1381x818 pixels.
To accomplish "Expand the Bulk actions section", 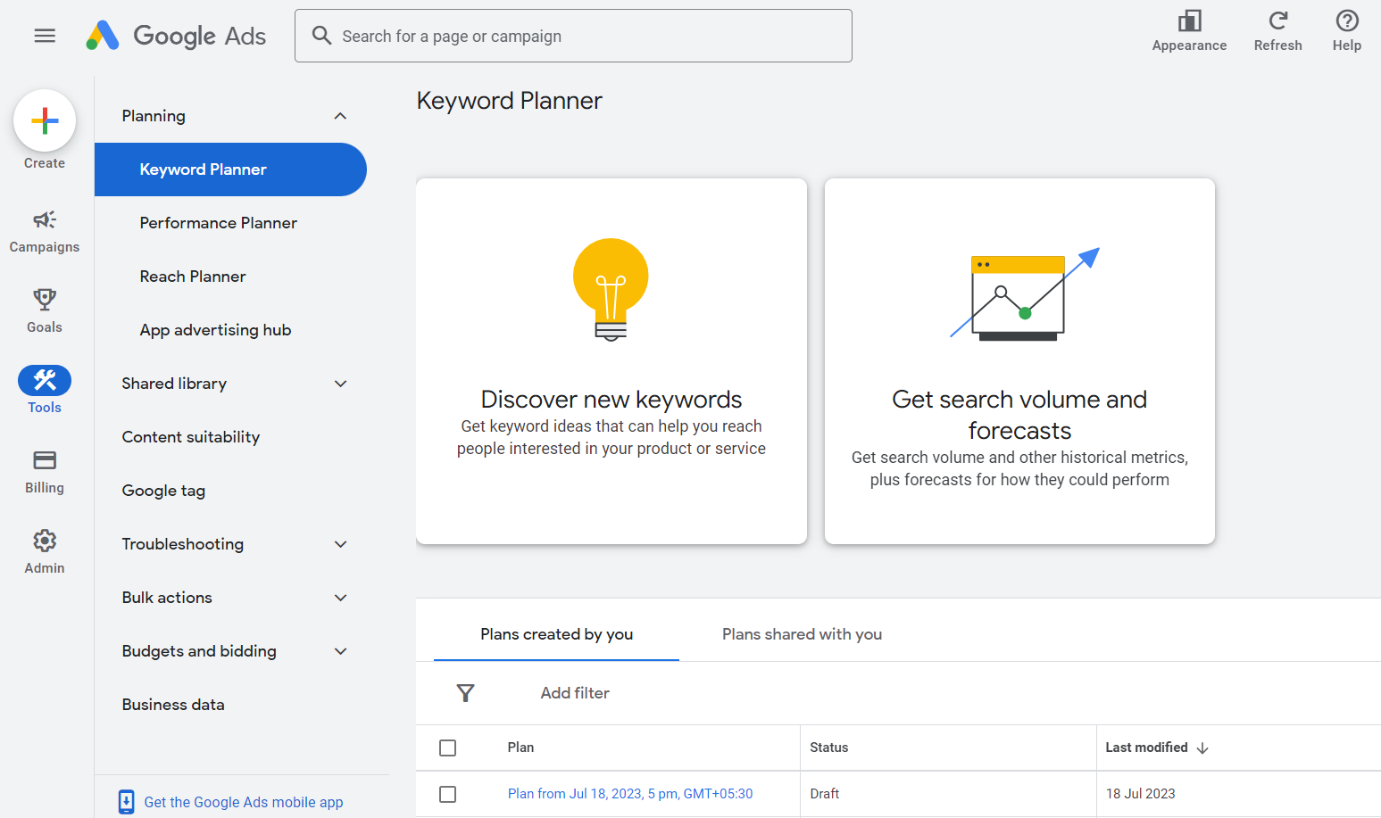I will pyautogui.click(x=340, y=598).
